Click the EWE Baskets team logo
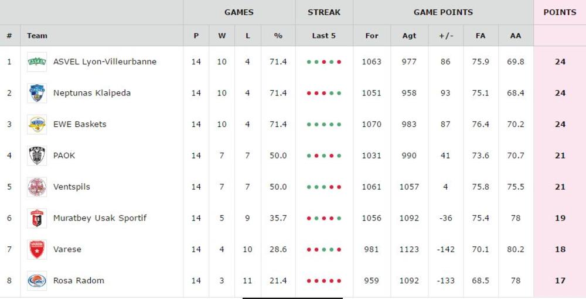The height and width of the screenshot is (299, 586). click(x=37, y=124)
